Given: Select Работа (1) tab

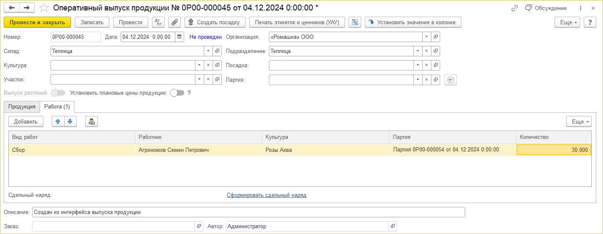Looking at the screenshot, I should pyautogui.click(x=57, y=106).
